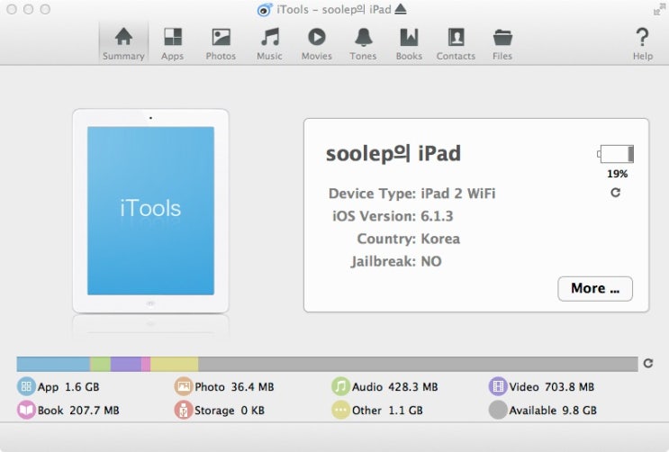Screen dimensions: 669x452
Task: Click the More ... button
Action: [594, 288]
